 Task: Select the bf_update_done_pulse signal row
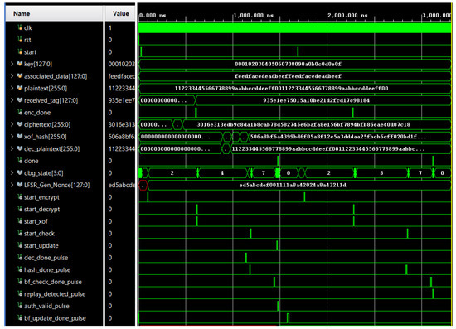tap(55, 318)
